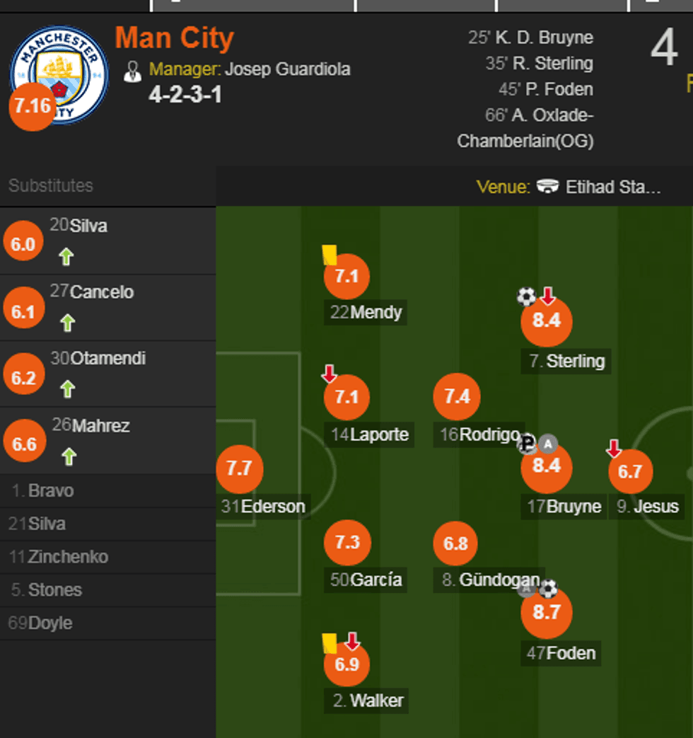Select unused substitute Stones
Screen dimensions: 693x738
point(54,590)
